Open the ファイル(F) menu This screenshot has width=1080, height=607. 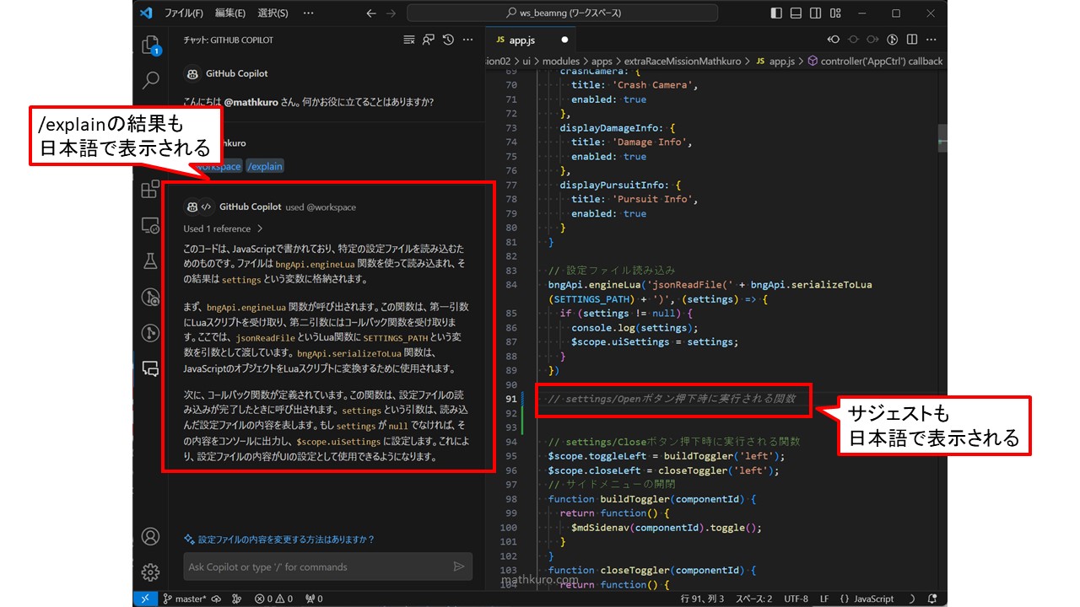tap(183, 13)
